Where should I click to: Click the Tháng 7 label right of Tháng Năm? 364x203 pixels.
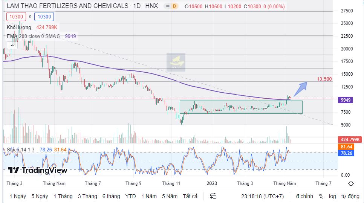coord(323,183)
